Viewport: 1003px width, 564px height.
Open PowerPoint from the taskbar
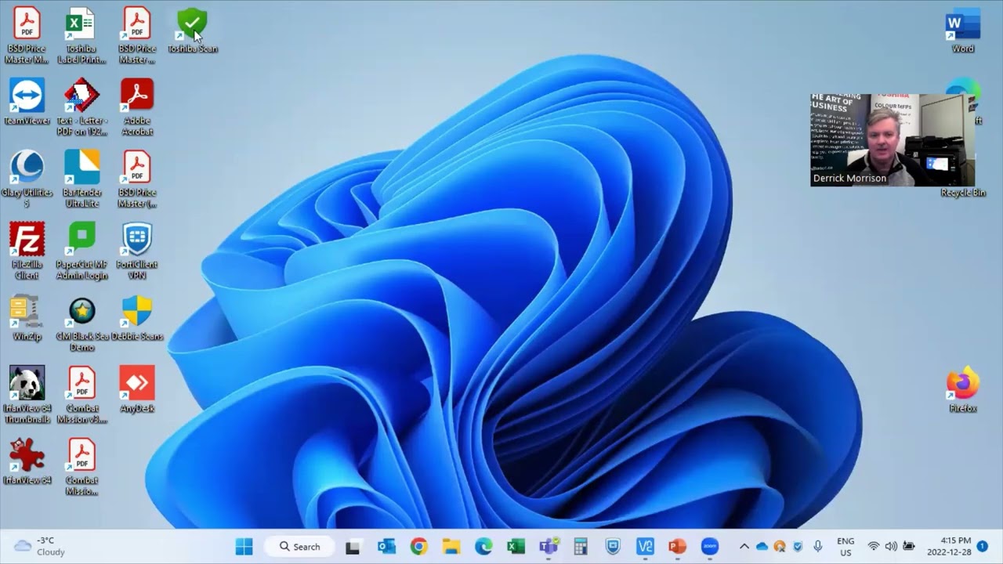pyautogui.click(x=677, y=546)
